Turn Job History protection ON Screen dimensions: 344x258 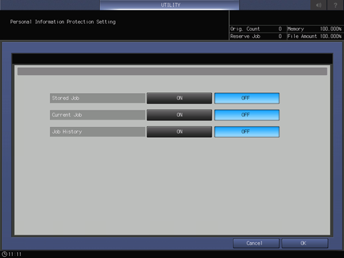[179, 132]
